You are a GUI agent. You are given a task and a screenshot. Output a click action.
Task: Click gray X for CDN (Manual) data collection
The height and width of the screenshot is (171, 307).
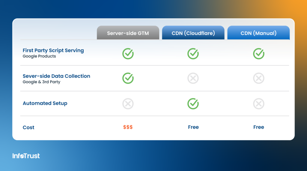click(258, 78)
